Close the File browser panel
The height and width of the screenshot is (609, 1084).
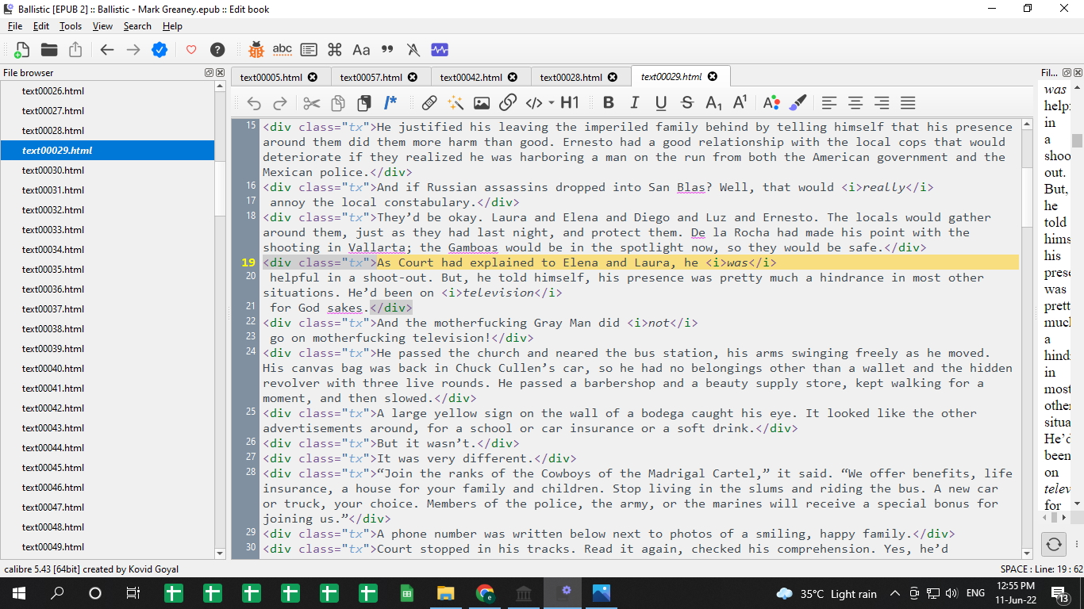pos(220,73)
